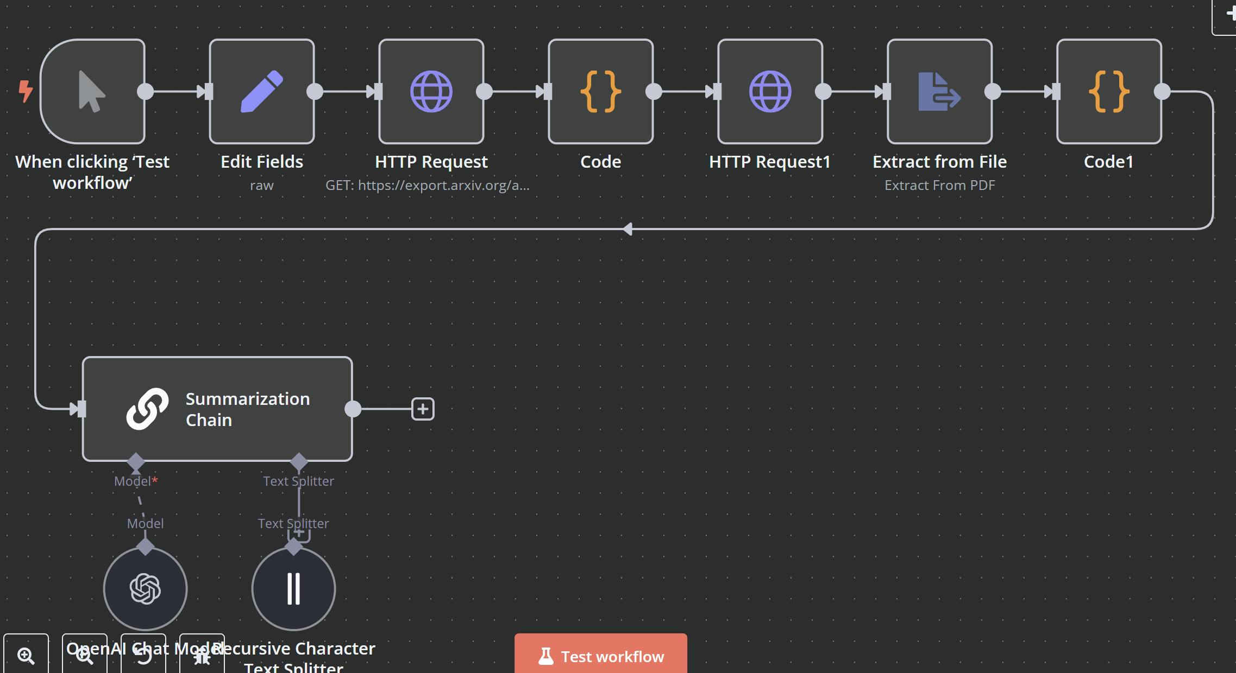Image resolution: width=1236 pixels, height=673 pixels.
Task: Select the Code1 curly braces node
Action: coord(1109,91)
